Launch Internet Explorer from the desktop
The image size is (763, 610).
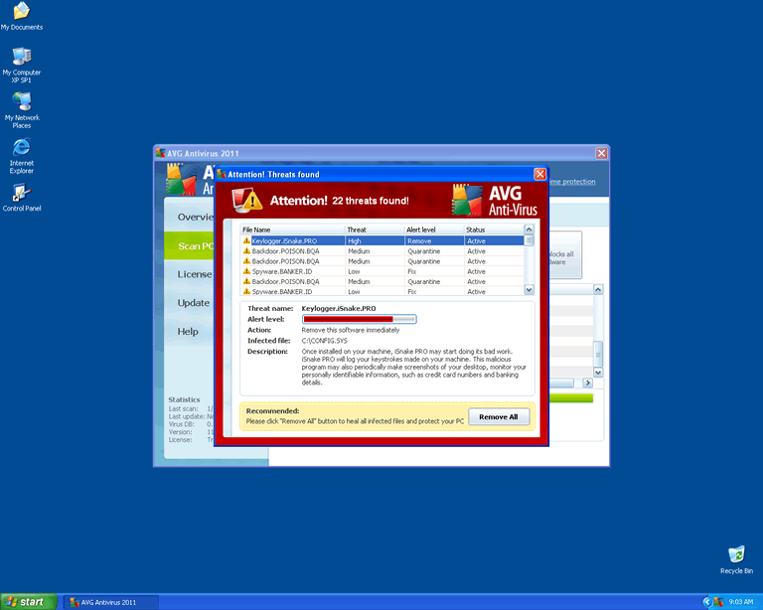click(x=21, y=148)
